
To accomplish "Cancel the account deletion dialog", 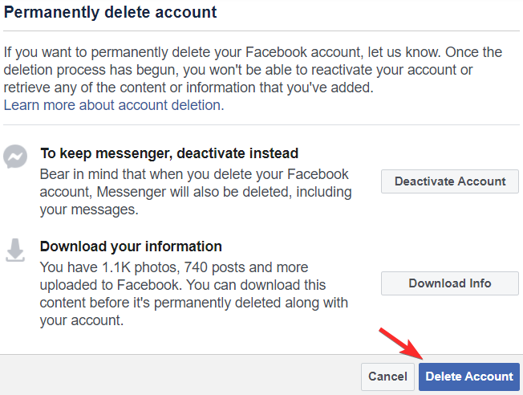I will pyautogui.click(x=387, y=376).
